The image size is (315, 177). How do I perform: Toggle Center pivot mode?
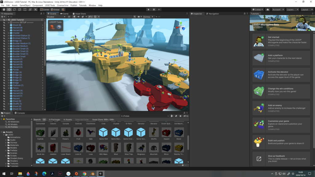tap(45, 10)
